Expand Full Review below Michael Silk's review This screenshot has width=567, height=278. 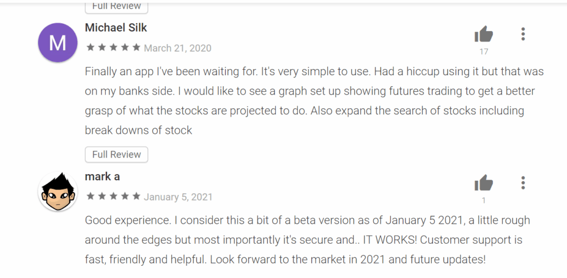(x=116, y=154)
